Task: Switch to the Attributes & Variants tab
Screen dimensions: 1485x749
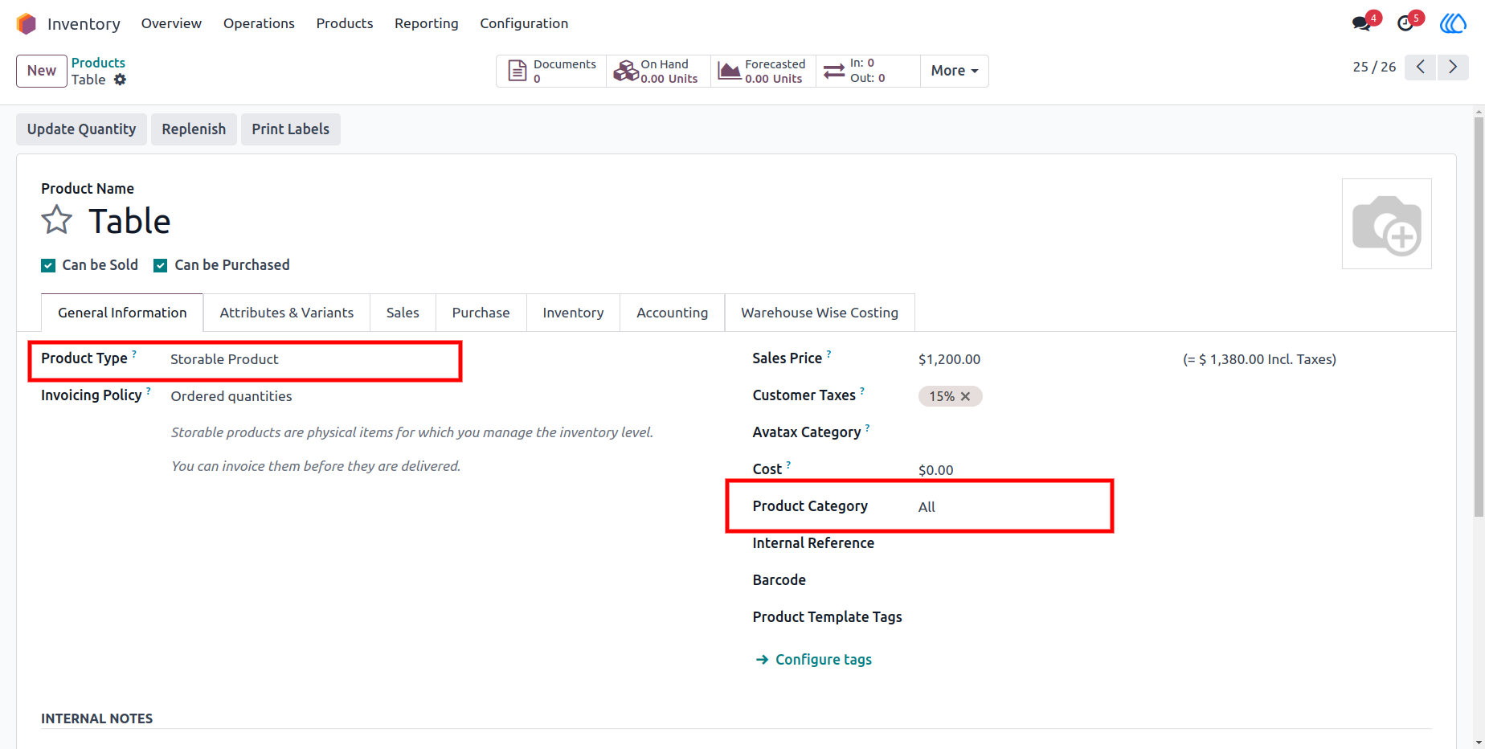Action: tap(287, 313)
